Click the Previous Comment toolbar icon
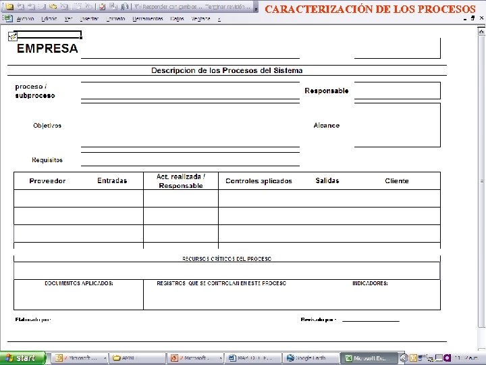Screen dimensions: 486x365 point(20,6)
